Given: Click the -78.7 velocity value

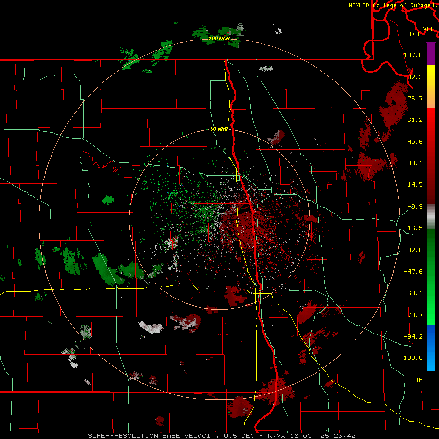Looking at the screenshot, I should (x=413, y=315).
